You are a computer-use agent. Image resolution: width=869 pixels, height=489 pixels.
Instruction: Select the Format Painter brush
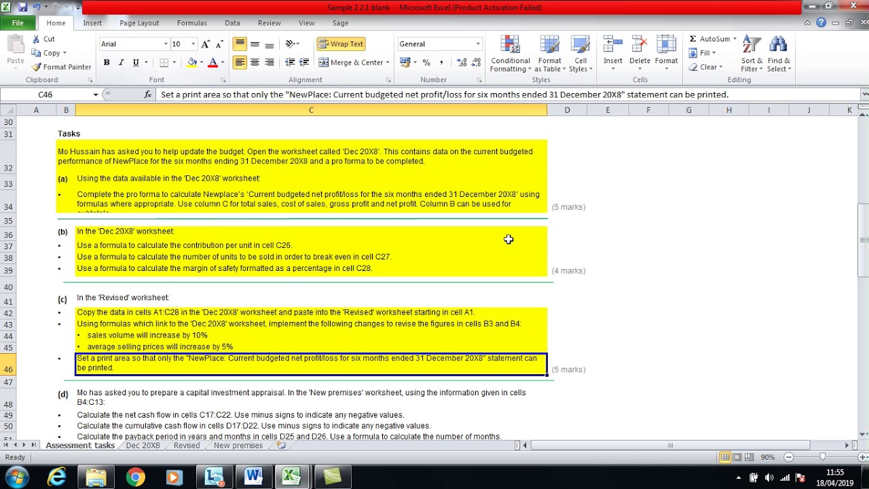pos(37,67)
